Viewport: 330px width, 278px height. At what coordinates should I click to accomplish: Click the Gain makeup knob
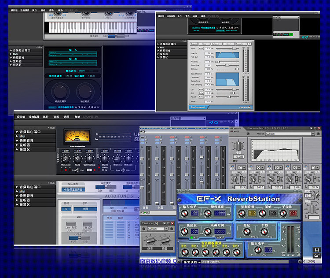(89, 159)
